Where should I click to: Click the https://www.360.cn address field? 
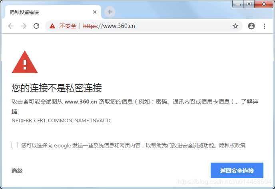pyautogui.click(x=144, y=26)
